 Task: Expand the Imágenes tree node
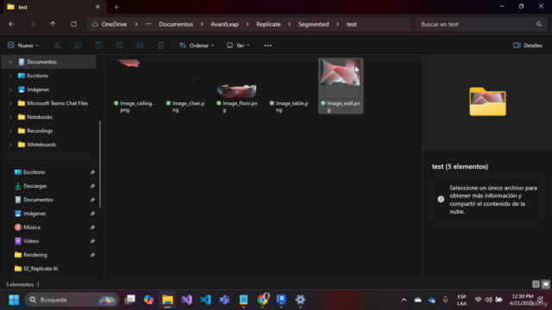pyautogui.click(x=10, y=90)
